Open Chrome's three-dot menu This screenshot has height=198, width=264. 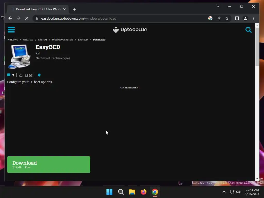tap(254, 18)
